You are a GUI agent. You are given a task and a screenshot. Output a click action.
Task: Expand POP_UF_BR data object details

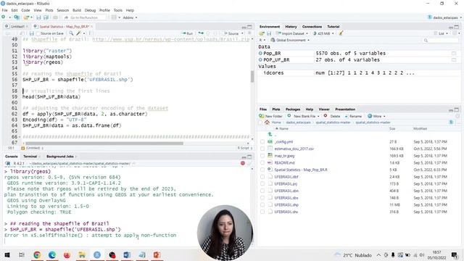(x=260, y=59)
